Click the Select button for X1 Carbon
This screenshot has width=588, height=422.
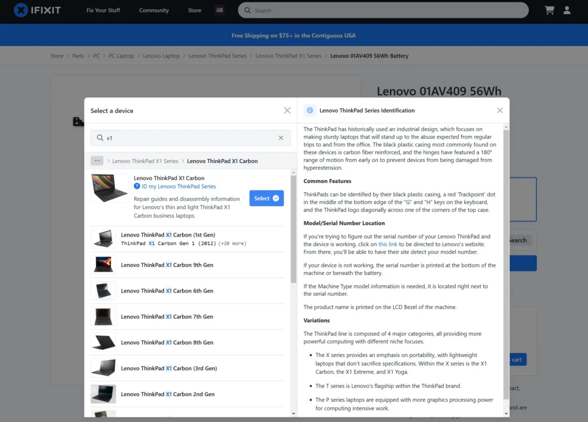pyautogui.click(x=266, y=198)
